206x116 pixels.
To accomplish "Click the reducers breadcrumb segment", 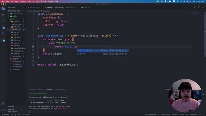I will [35, 11].
